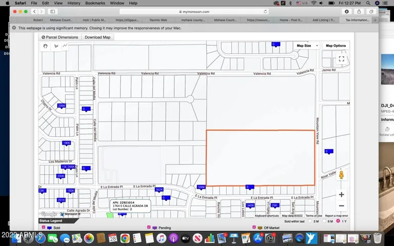This screenshot has height=246, width=394.
Task: Select the hand pan tool on the map
Action: (x=46, y=46)
